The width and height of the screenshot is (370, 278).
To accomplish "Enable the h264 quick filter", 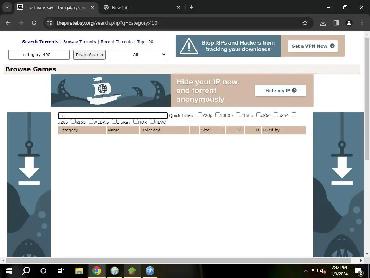I will [x=276, y=115].
